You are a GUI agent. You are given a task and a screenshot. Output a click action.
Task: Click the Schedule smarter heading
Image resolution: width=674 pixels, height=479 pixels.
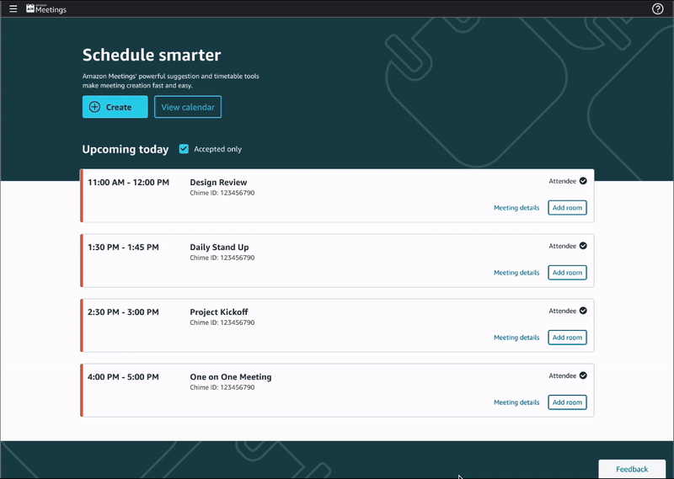[152, 55]
